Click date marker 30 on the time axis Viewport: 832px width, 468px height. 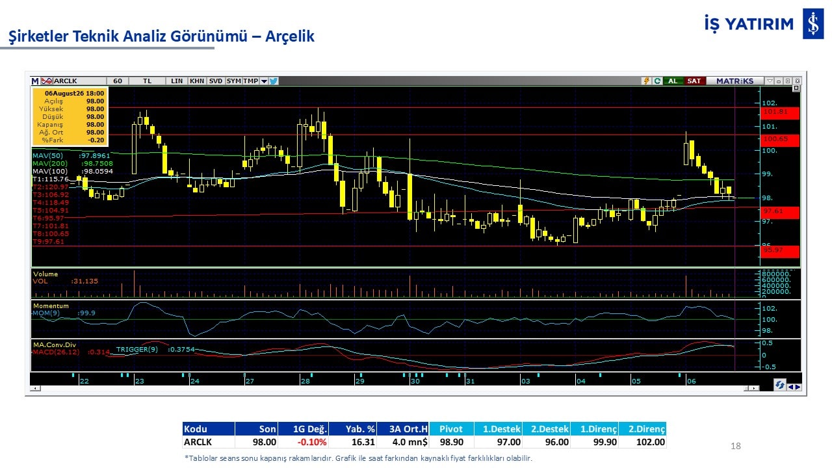point(414,382)
